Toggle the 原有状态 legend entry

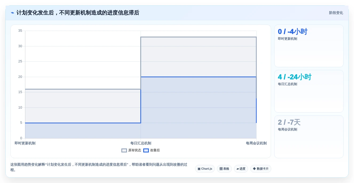(131, 150)
